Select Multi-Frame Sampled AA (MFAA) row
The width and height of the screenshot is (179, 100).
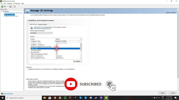55,54
